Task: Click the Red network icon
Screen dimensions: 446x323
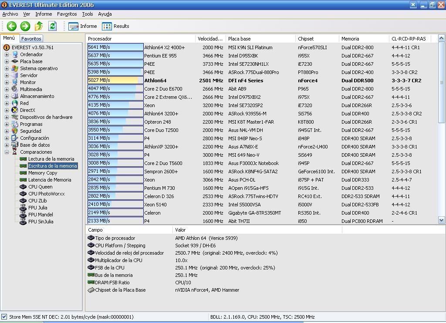Action: click(15, 103)
